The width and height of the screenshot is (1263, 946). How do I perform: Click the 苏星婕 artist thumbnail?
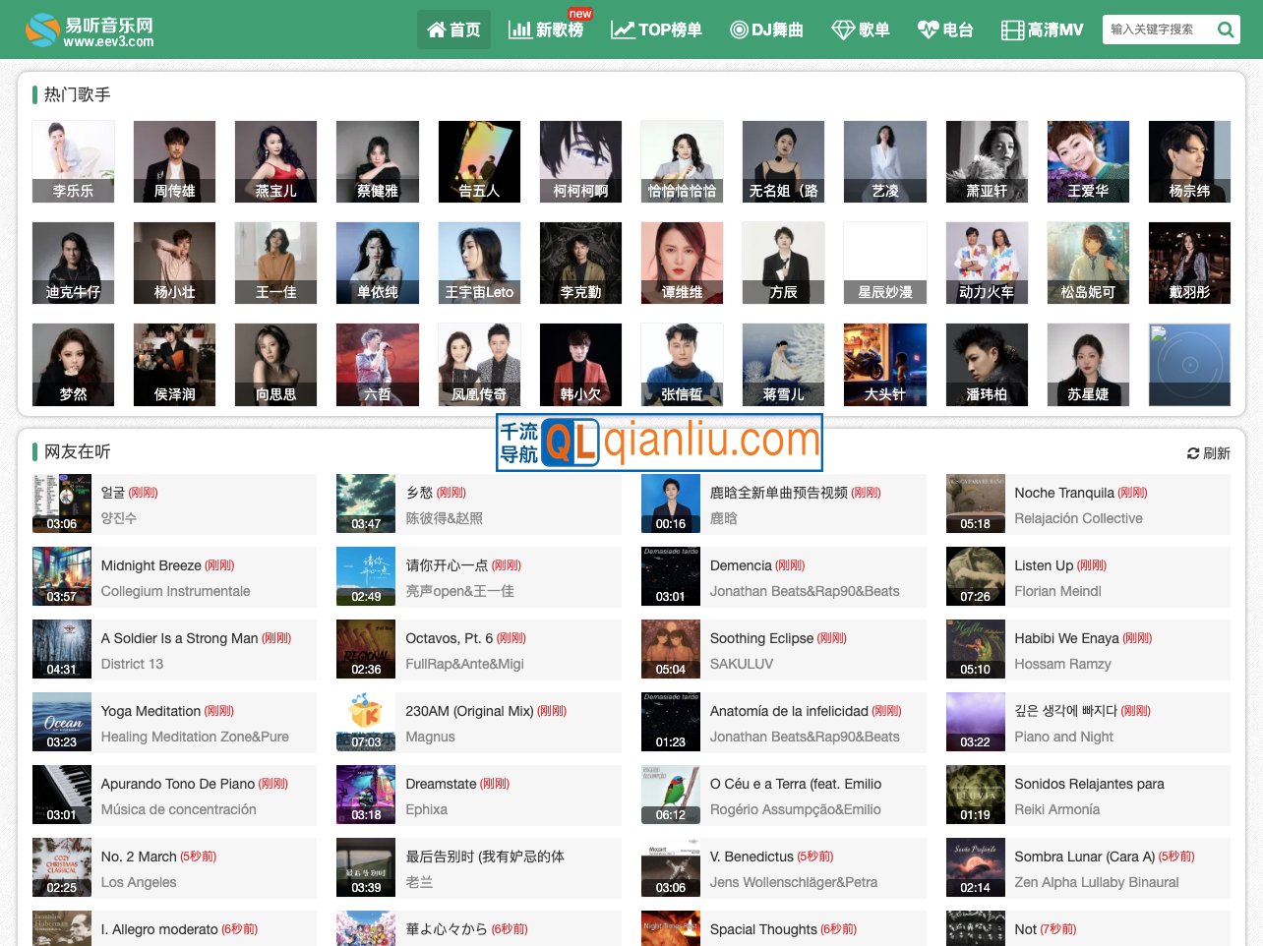click(x=1088, y=364)
